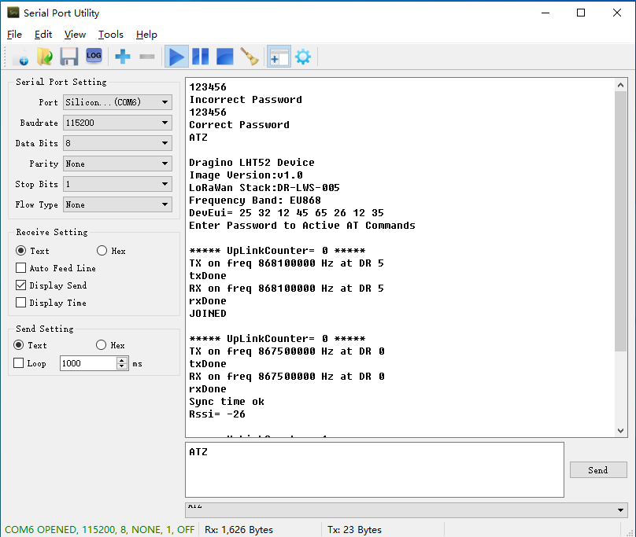Enable the Display Time checkbox

(20, 303)
